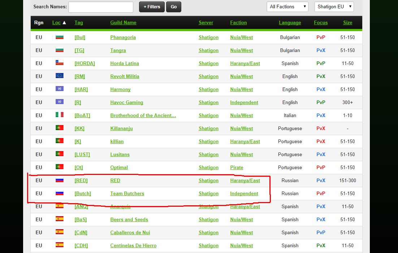
Task: Click the Pirate faction link
Action: (x=237, y=167)
